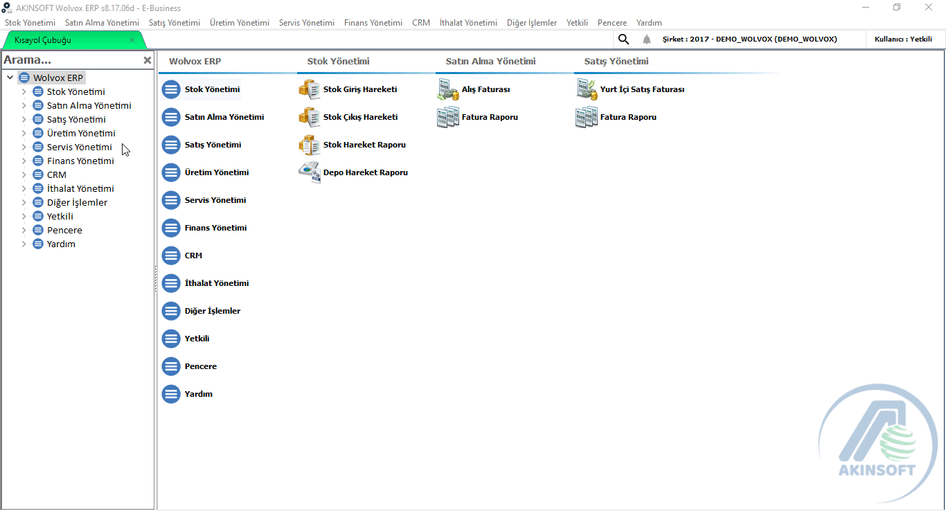Click Satın Alma Yönetimi column header
The height and width of the screenshot is (511, 946).
491,62
